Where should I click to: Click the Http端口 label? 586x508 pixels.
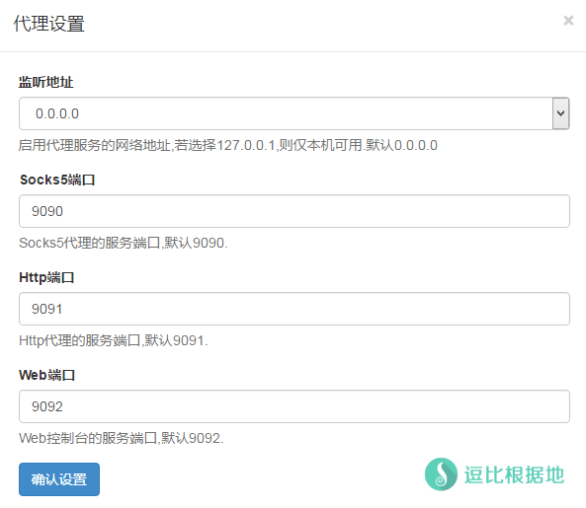[x=46, y=277]
